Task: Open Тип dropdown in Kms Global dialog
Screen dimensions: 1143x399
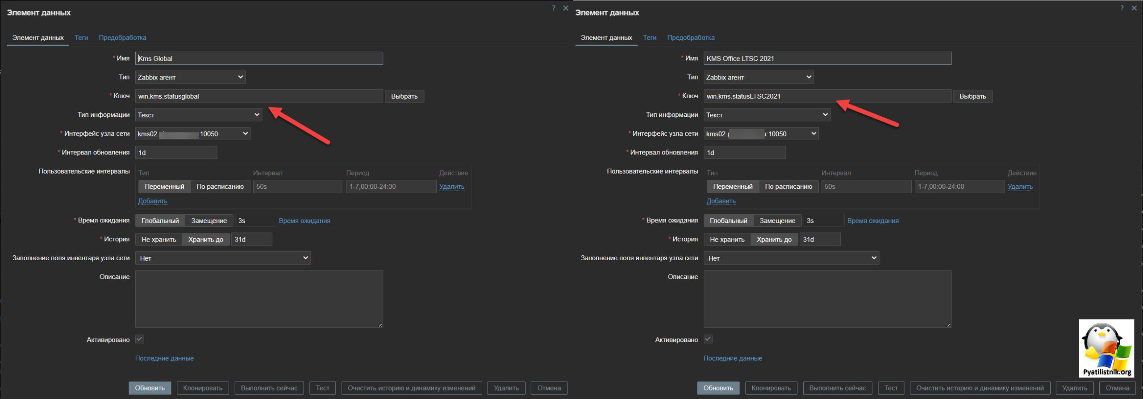Action: coord(190,77)
